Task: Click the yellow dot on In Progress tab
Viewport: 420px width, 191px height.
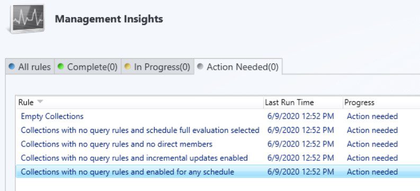Action: pyautogui.click(x=128, y=66)
